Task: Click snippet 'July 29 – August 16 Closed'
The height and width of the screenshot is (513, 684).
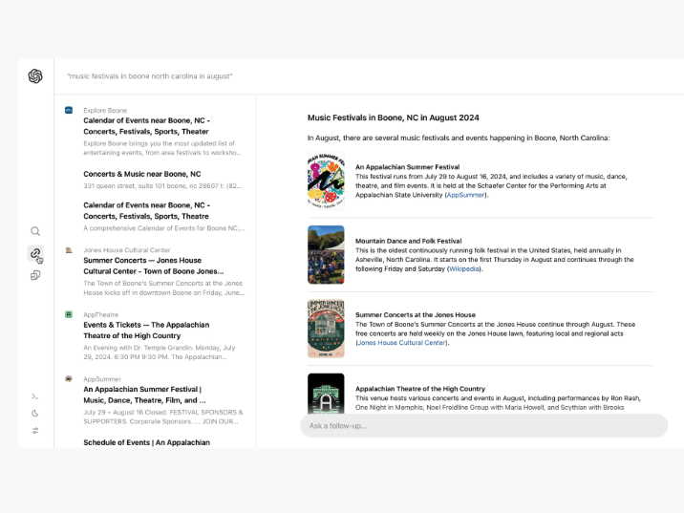Action: tap(163, 417)
